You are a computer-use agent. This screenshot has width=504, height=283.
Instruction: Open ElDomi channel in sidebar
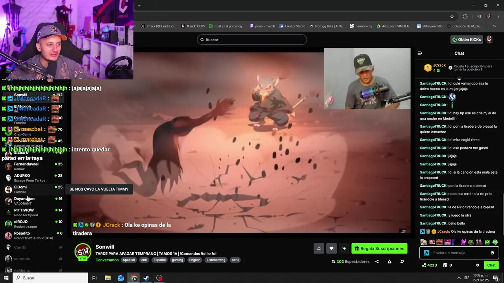(33, 189)
